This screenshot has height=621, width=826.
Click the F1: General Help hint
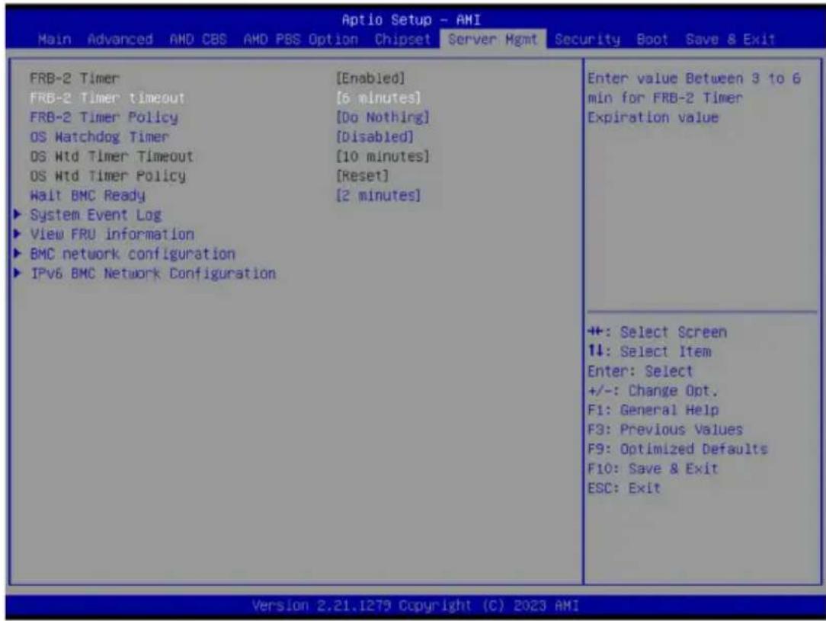(653, 410)
